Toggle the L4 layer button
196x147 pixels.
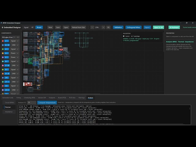pos(6,53)
